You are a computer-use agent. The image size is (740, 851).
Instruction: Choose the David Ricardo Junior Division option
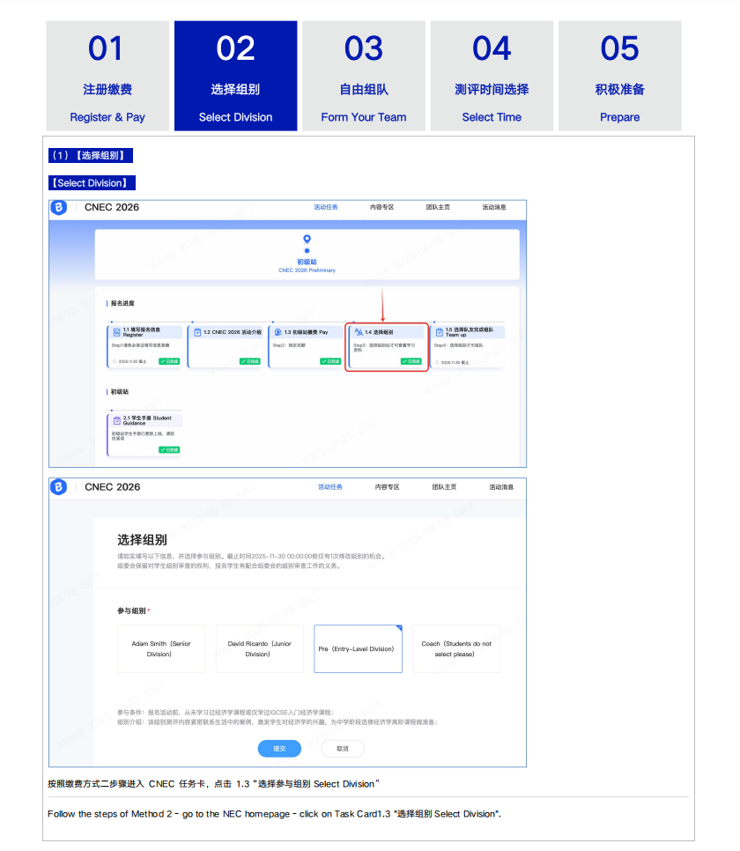259,649
